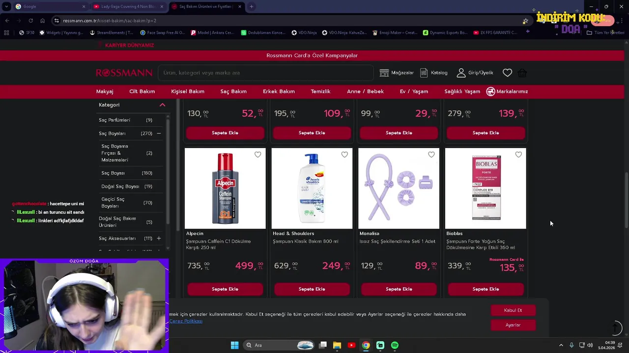This screenshot has width=629, height=353.
Task: Select Saç Boyası subcategory
Action: 113,173
